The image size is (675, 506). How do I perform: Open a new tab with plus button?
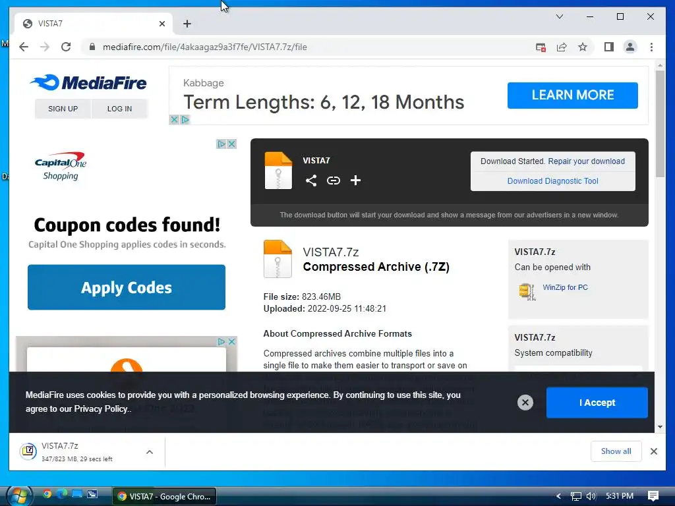point(187,24)
